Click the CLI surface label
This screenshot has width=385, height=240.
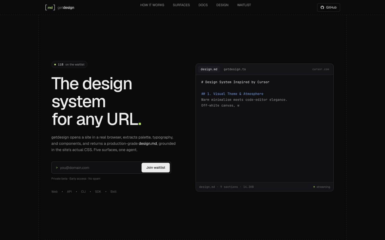[83, 192]
